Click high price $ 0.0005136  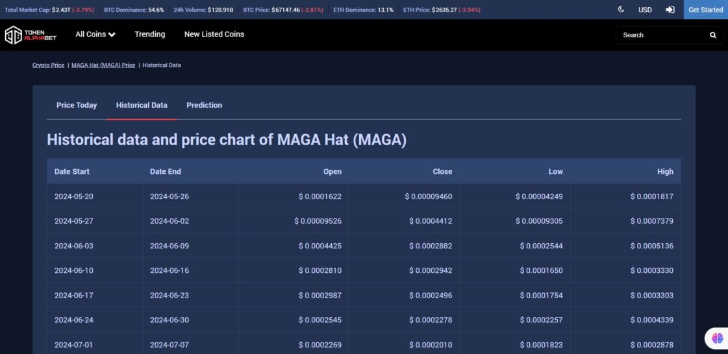click(652, 246)
